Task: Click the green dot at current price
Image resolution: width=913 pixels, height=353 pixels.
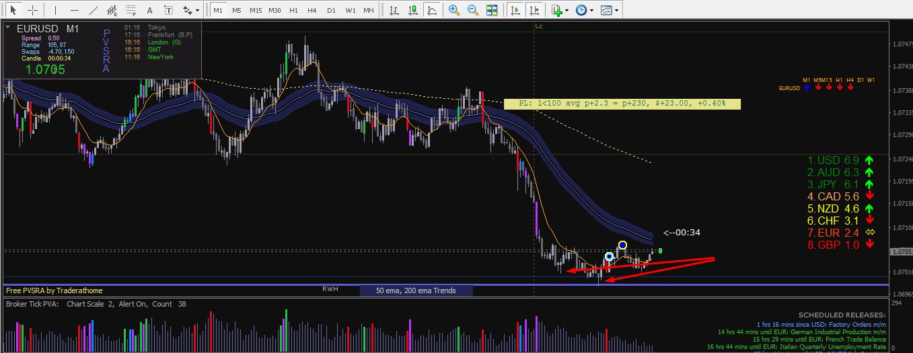Action: (x=661, y=251)
